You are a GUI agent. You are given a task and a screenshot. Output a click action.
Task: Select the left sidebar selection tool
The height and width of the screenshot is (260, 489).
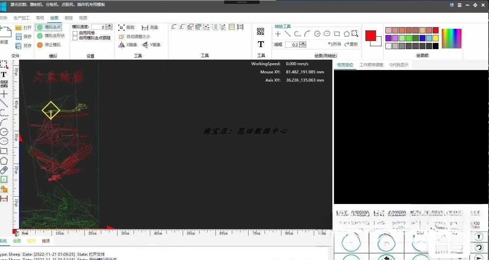4,64
